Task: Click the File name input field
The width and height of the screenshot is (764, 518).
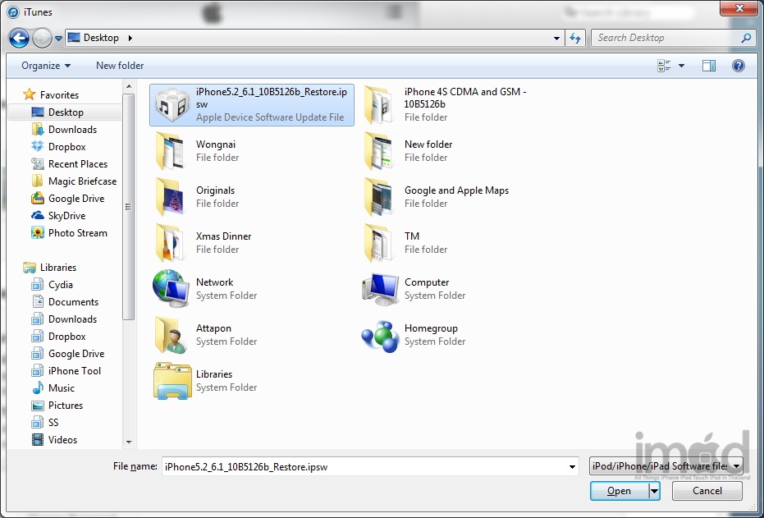Action: point(364,467)
